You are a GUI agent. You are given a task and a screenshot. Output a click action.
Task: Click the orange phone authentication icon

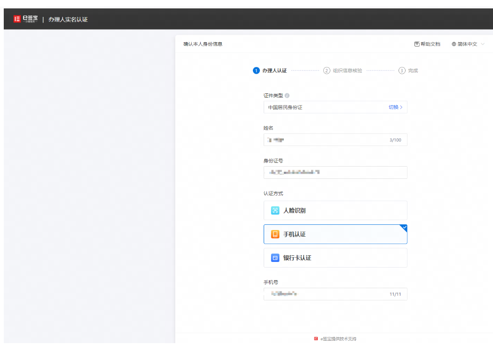[x=275, y=234]
